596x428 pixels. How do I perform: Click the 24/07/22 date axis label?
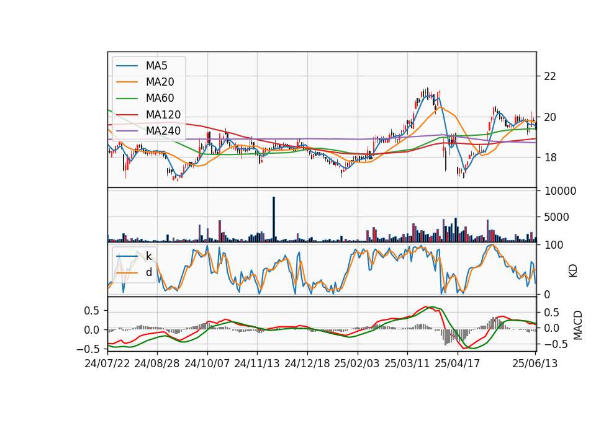click(107, 363)
